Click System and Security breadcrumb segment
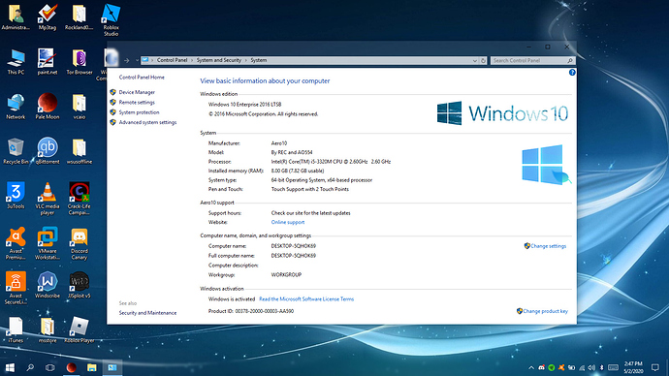 218,60
